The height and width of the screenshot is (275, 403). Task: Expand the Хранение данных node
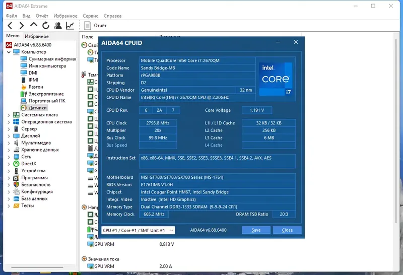(9, 150)
